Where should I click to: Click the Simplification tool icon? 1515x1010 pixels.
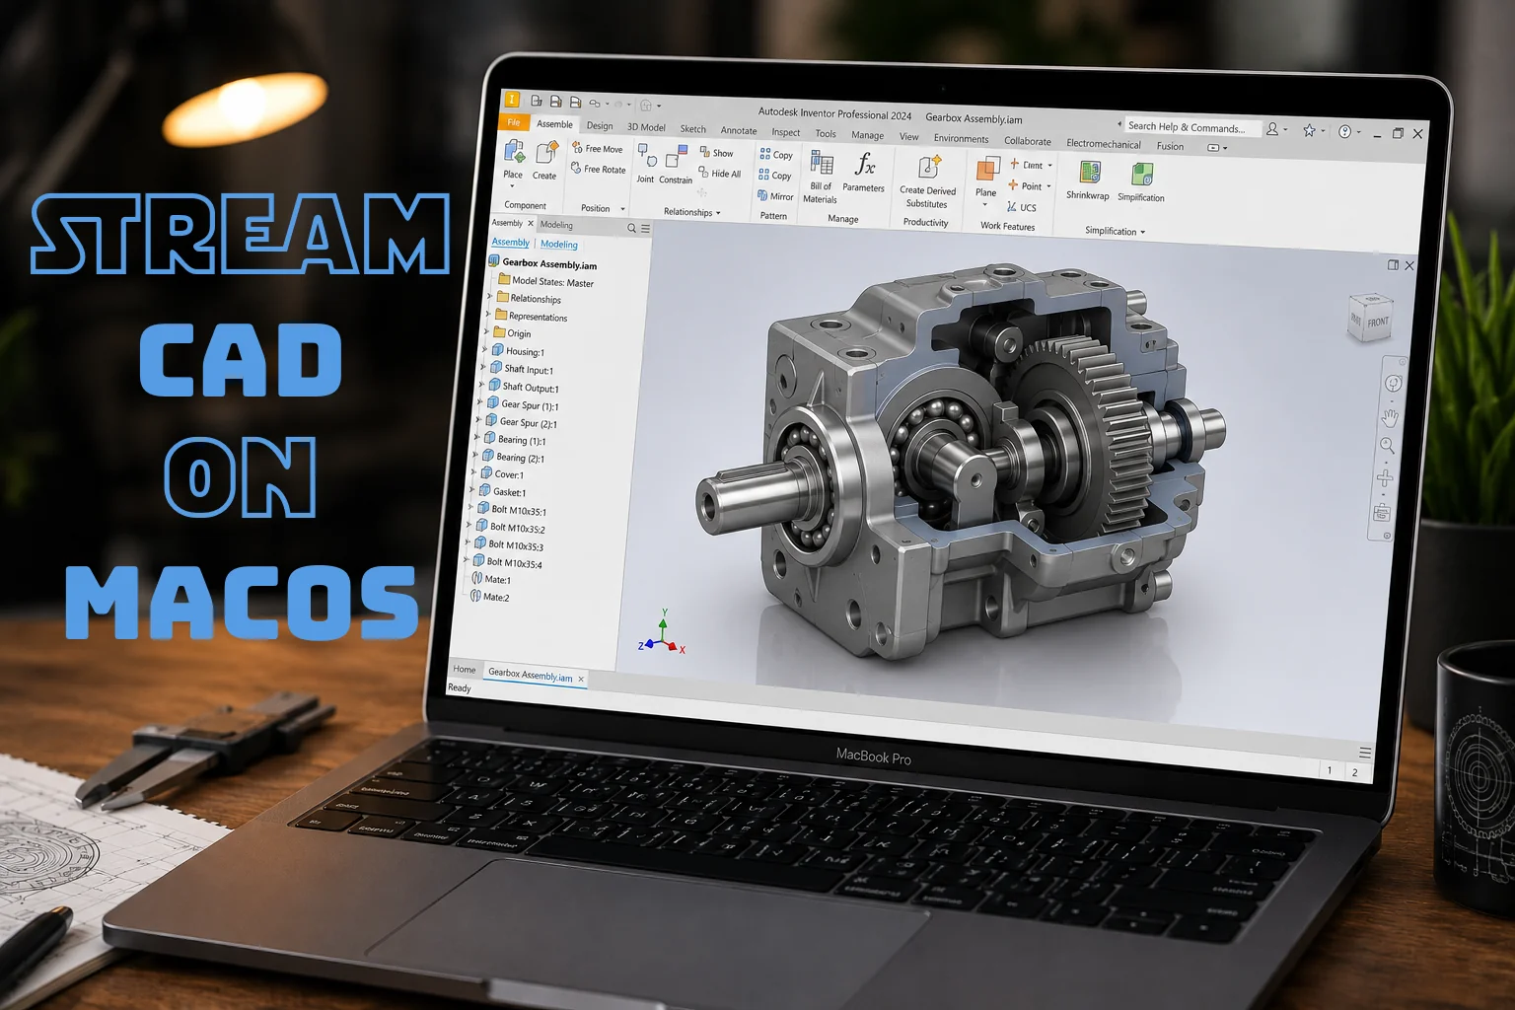pyautogui.click(x=1141, y=176)
